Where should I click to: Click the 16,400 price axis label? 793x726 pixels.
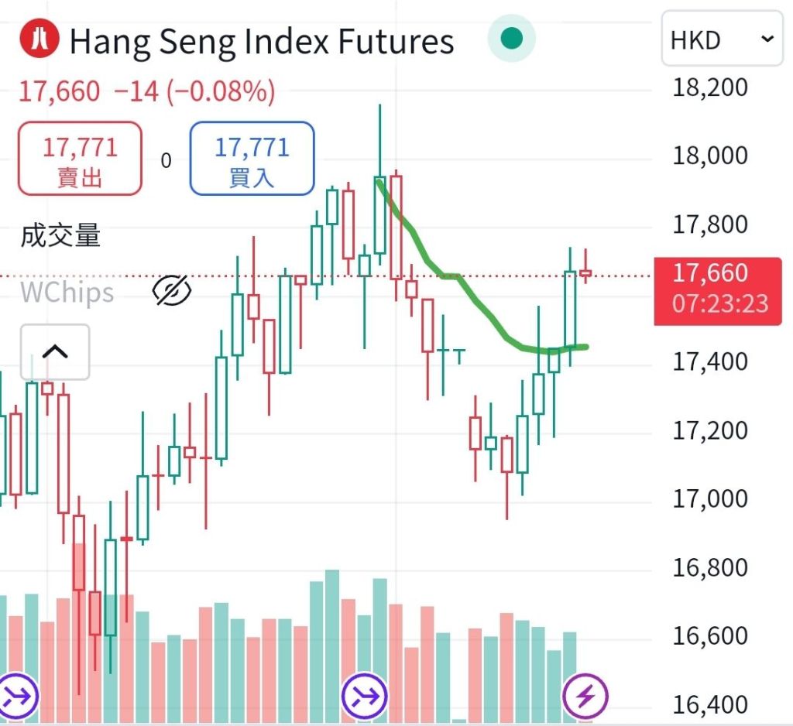point(710,704)
